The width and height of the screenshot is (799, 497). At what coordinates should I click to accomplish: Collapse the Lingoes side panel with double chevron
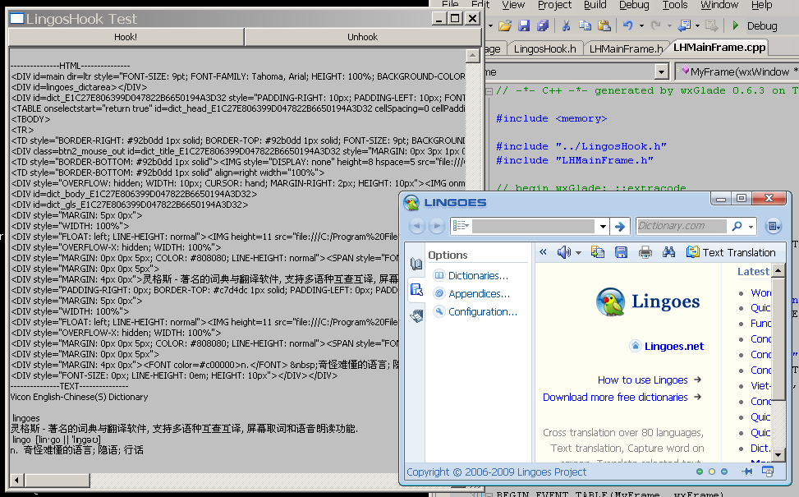pyautogui.click(x=543, y=252)
